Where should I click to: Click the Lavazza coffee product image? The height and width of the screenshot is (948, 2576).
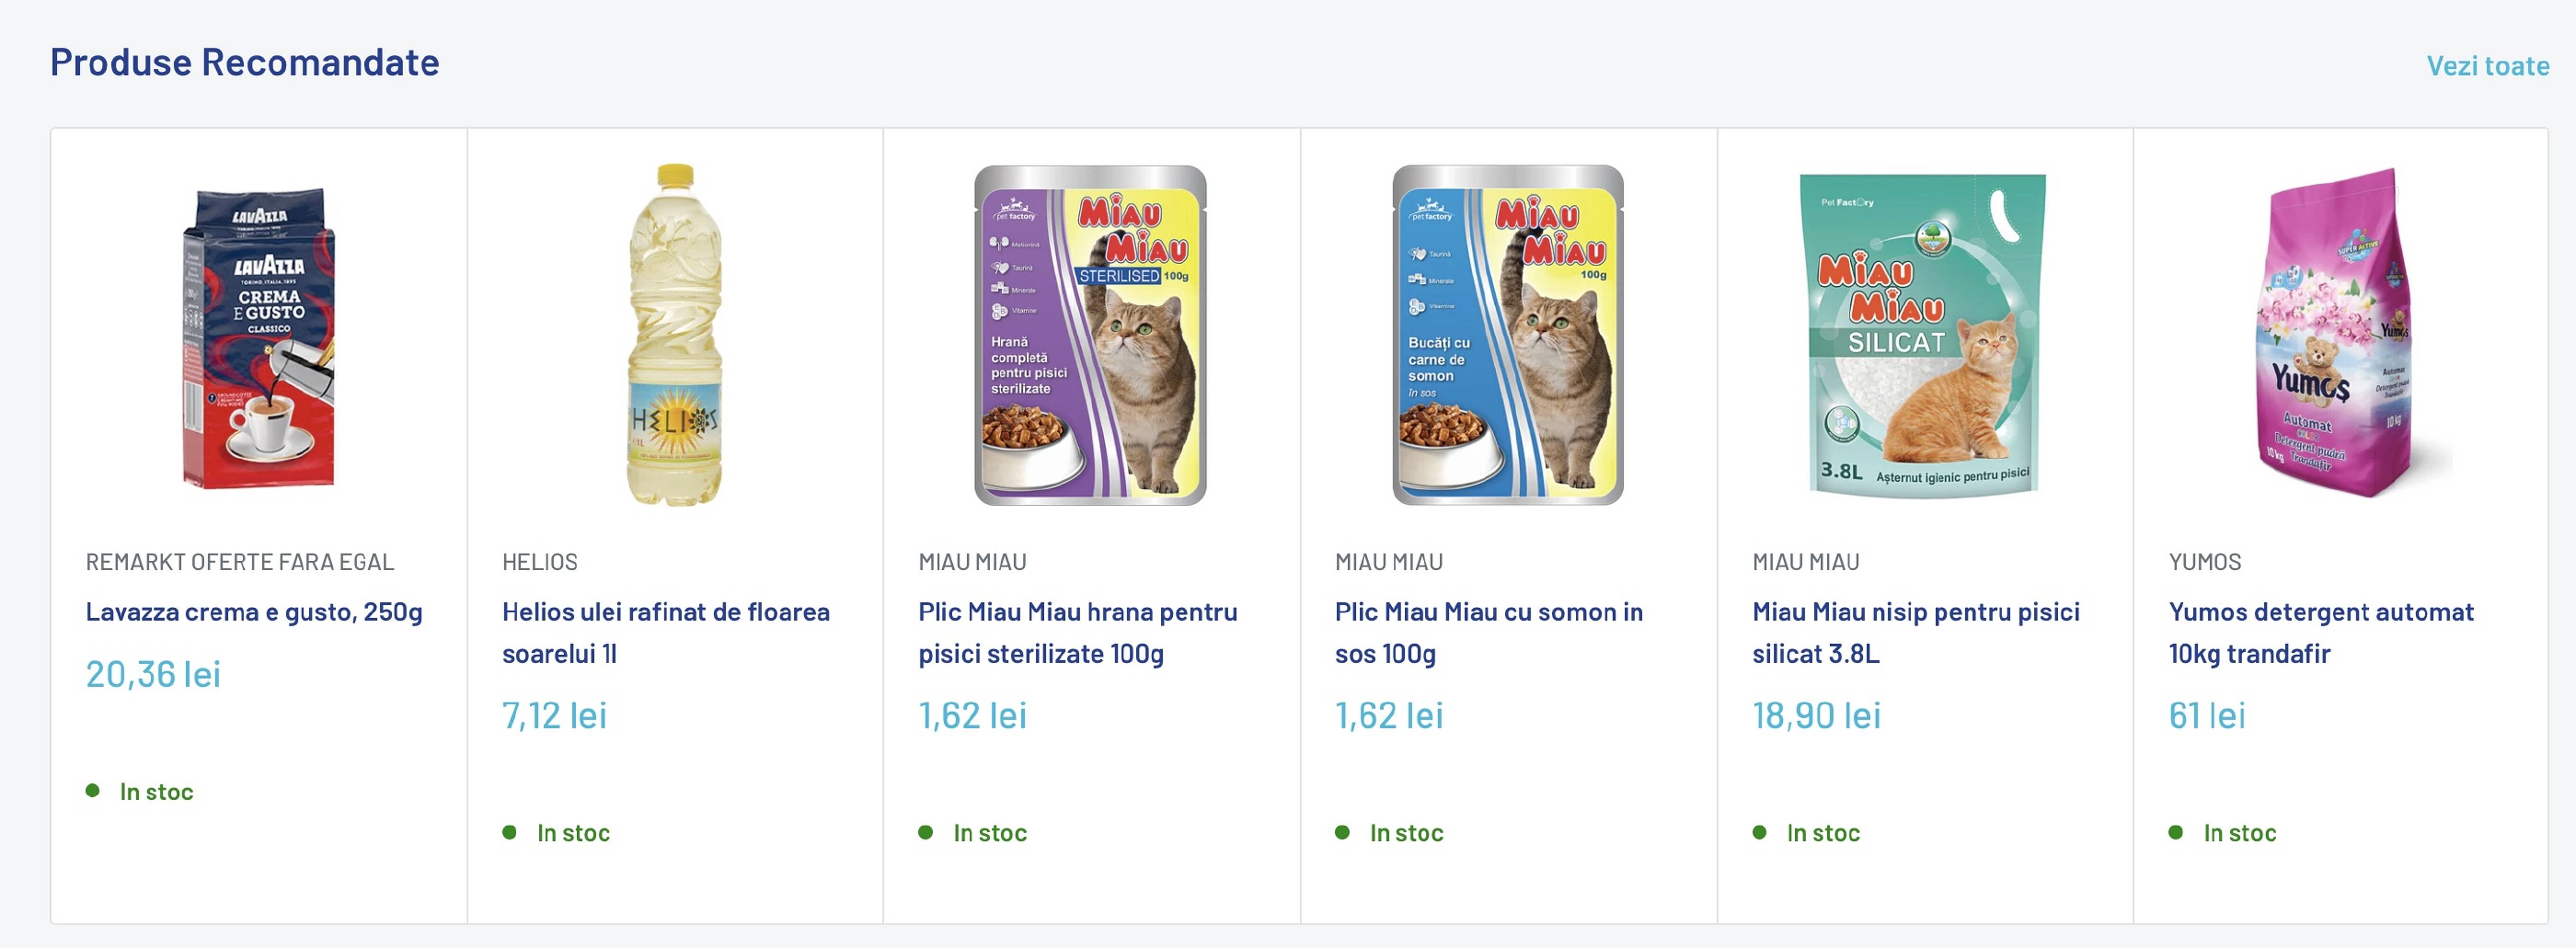tap(259, 337)
